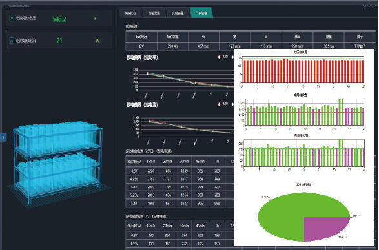Click the 1687 cell in the 5.4V row
This screenshot has width=379, height=250.
[x=167, y=203]
